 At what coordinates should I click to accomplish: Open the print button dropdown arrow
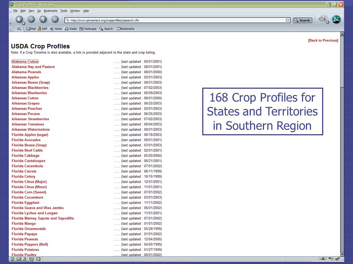pos(328,22)
